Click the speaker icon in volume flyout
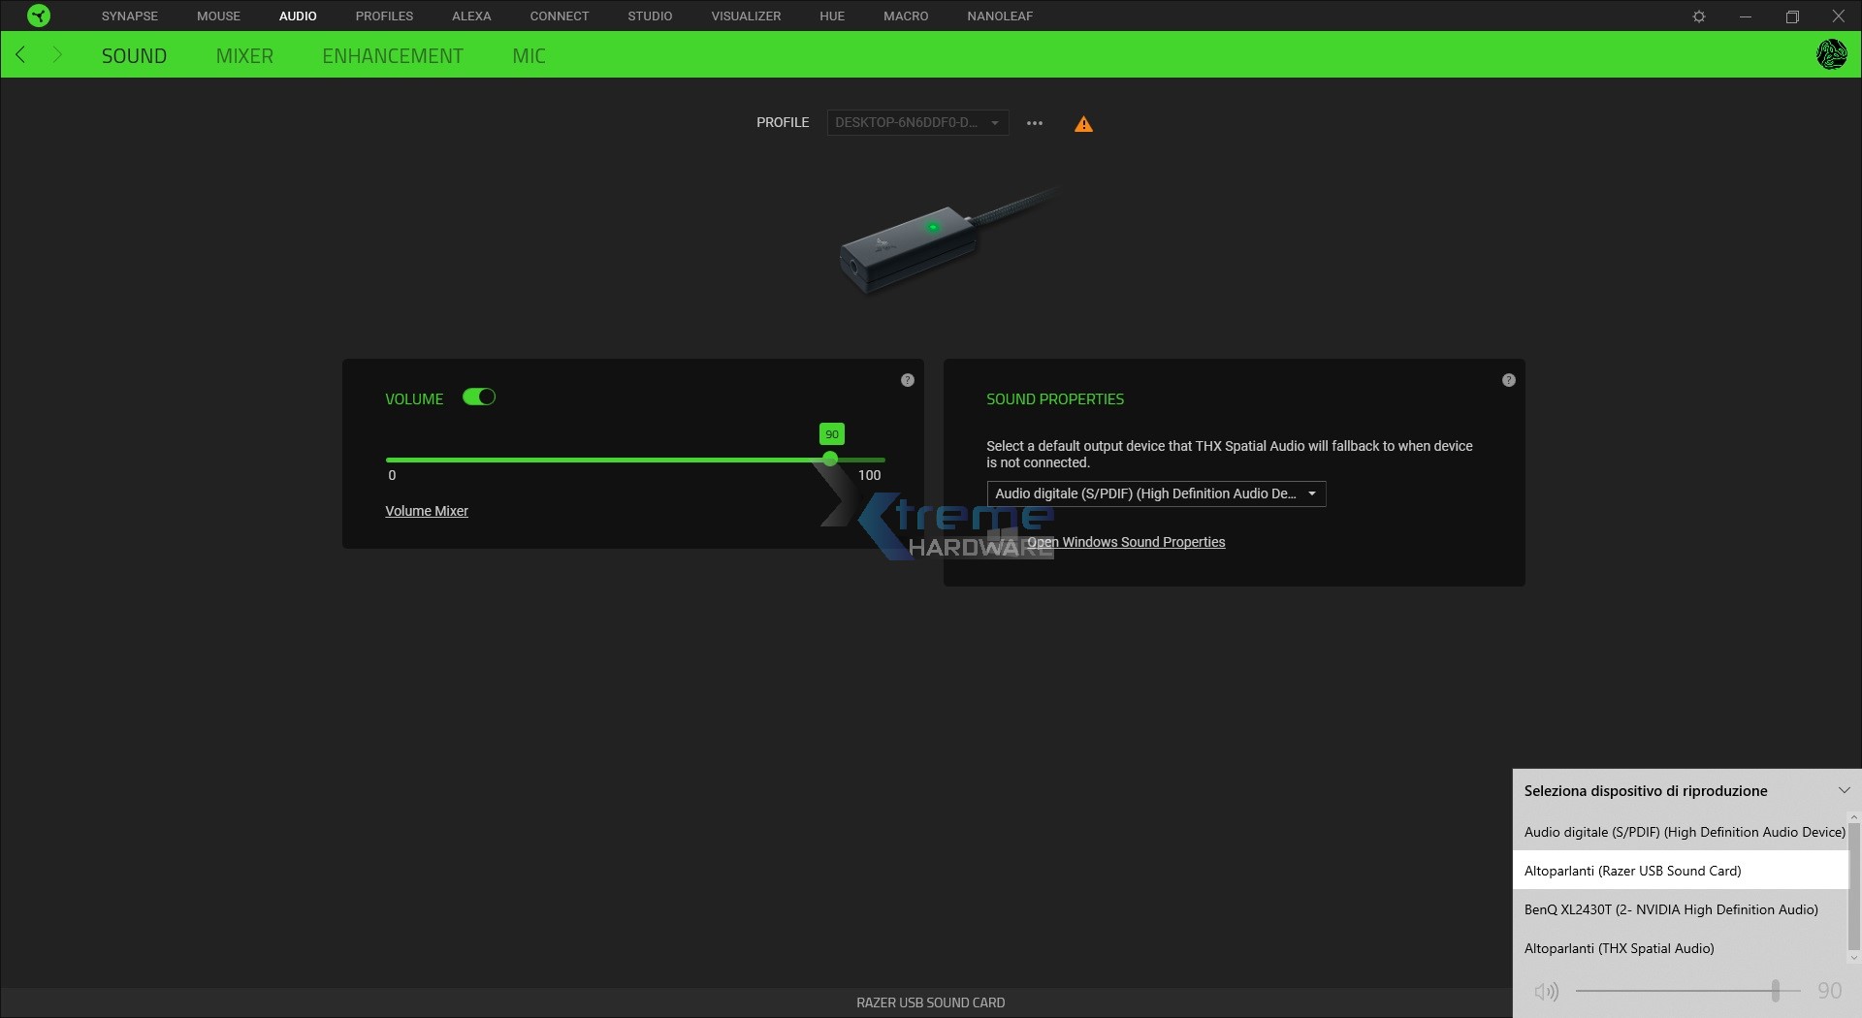This screenshot has height=1018, width=1862. point(1547,991)
